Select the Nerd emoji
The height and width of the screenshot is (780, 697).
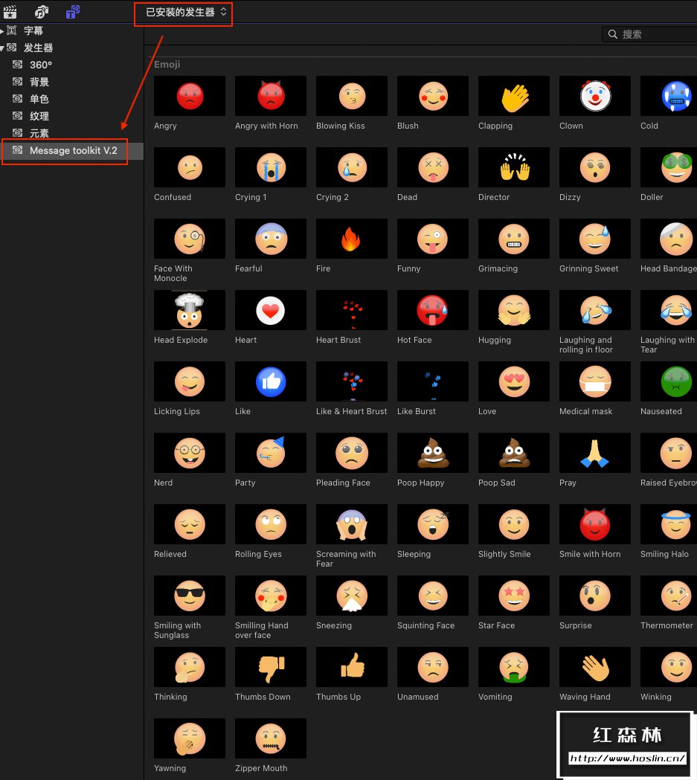190,453
